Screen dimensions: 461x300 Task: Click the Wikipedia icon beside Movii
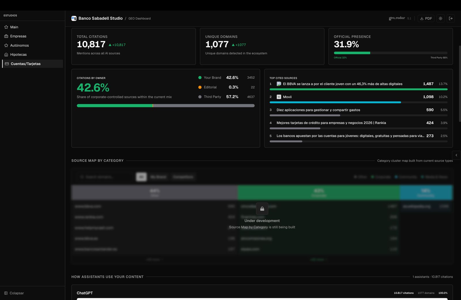[279, 97]
